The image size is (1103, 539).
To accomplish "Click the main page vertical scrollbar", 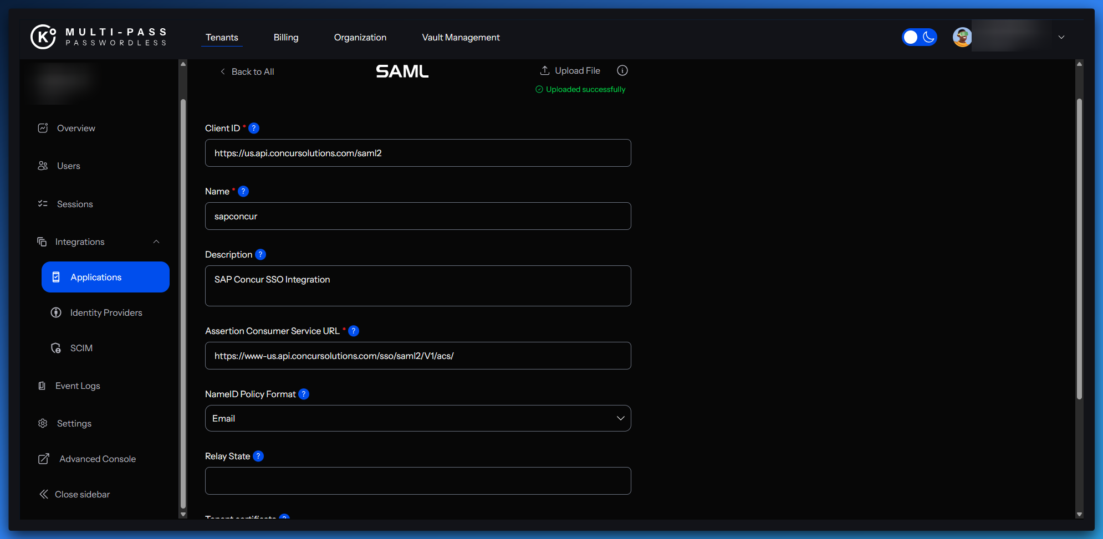I will point(1079,249).
